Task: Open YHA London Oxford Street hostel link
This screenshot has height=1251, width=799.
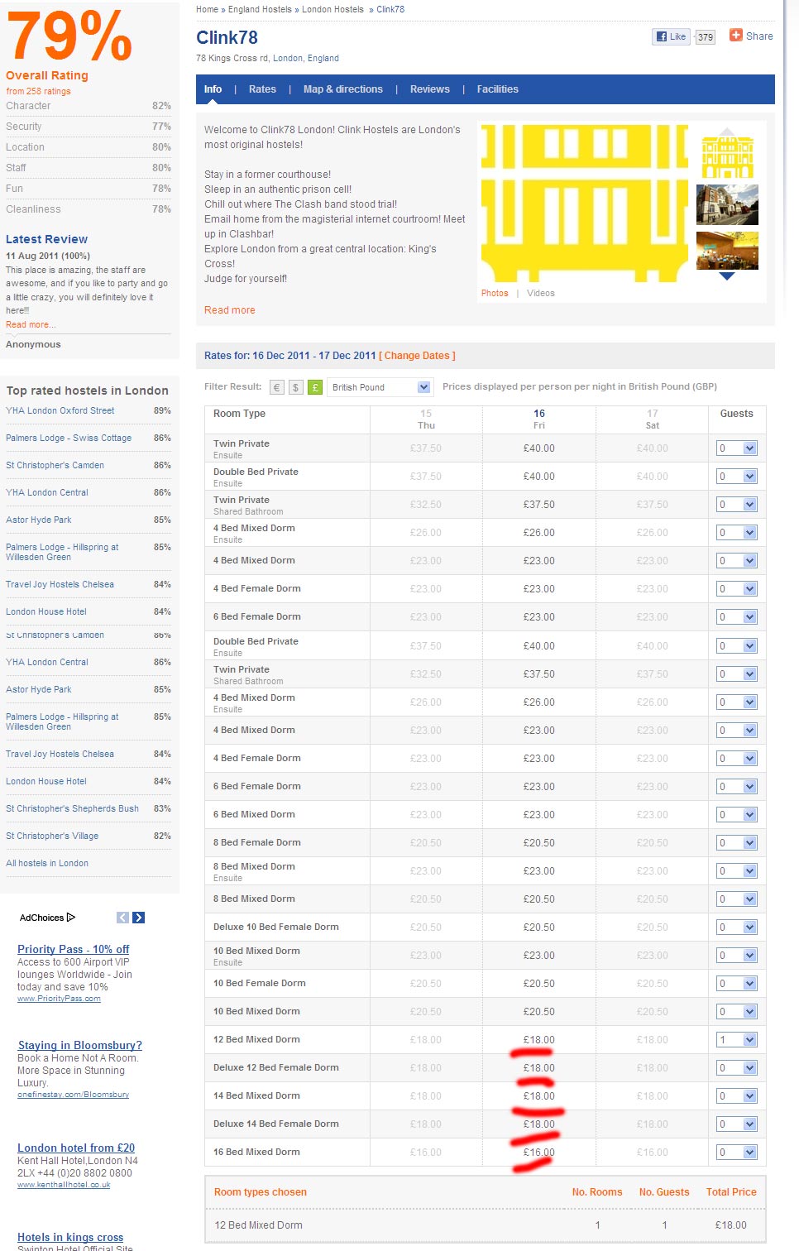Action: (x=60, y=410)
